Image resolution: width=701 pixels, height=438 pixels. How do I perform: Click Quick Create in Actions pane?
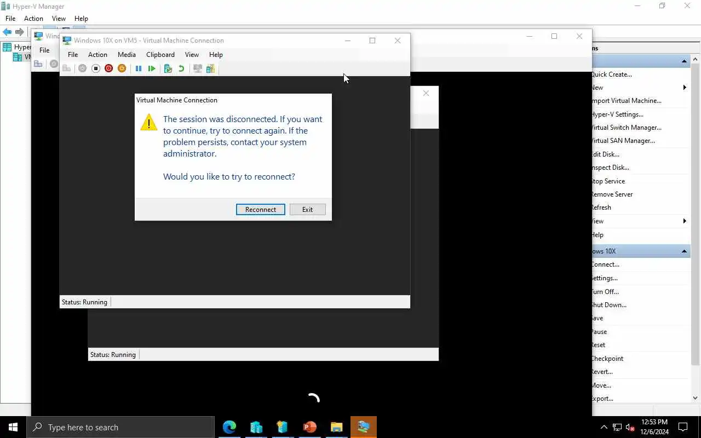point(612,74)
